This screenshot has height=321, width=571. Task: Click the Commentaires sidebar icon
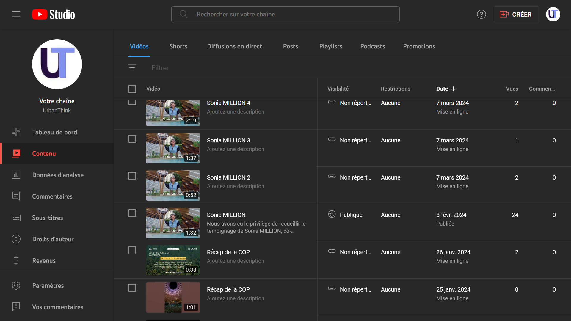pyautogui.click(x=16, y=196)
